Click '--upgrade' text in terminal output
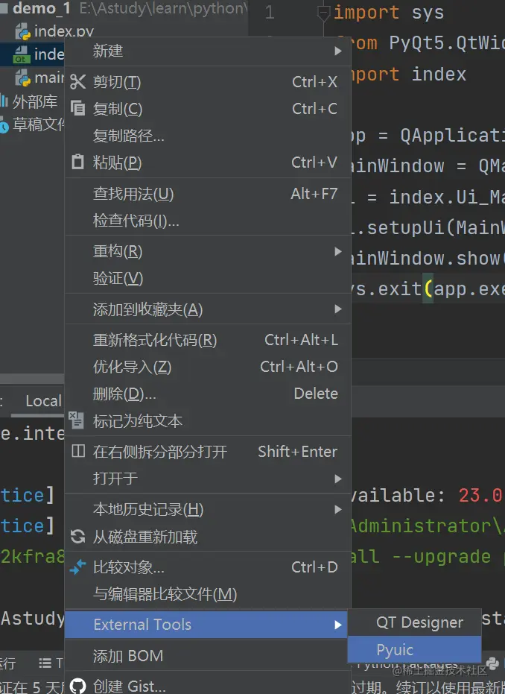505x694 pixels. (442, 556)
